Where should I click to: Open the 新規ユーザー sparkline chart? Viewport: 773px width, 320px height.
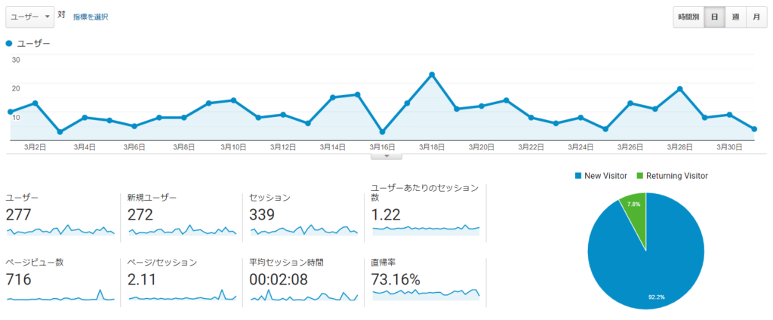coord(183,230)
